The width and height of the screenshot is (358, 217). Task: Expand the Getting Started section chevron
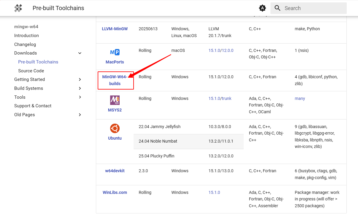[x=80, y=79]
